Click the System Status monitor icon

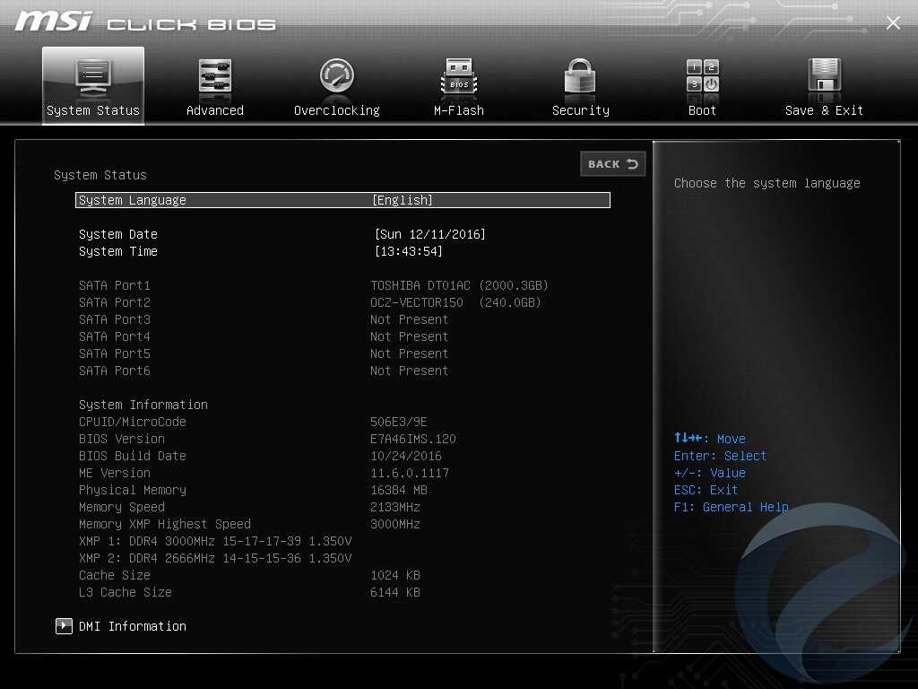coord(93,77)
